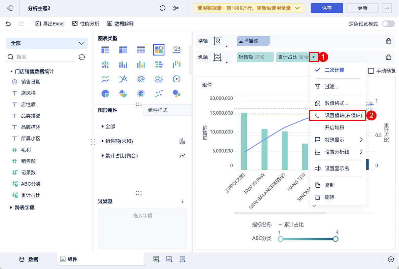Collapse the 门店销售数据统计 table tree

click(x=11, y=72)
